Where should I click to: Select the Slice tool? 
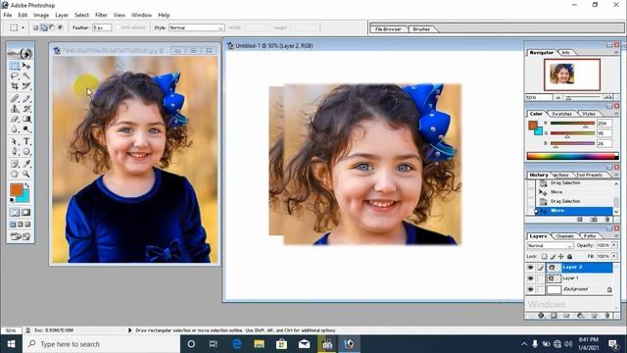(26, 85)
